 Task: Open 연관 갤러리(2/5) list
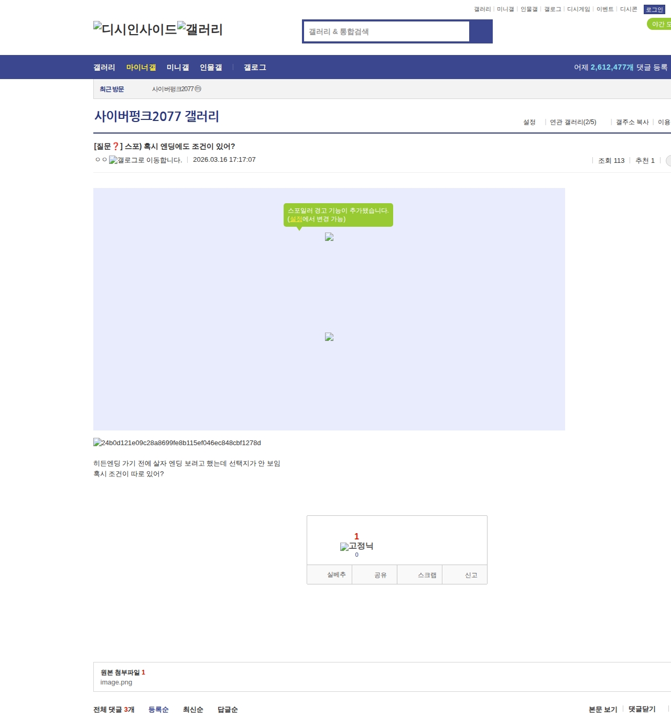tap(573, 122)
